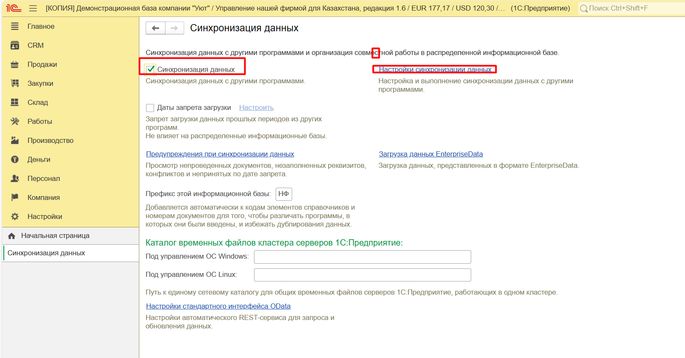This screenshot has height=358, width=685.
Task: Click the Настроить link for load dates
Action: tap(256, 108)
